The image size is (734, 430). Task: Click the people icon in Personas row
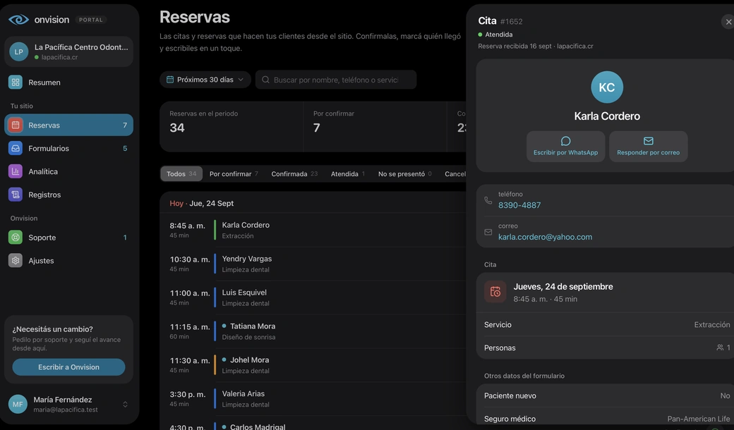[x=720, y=348]
